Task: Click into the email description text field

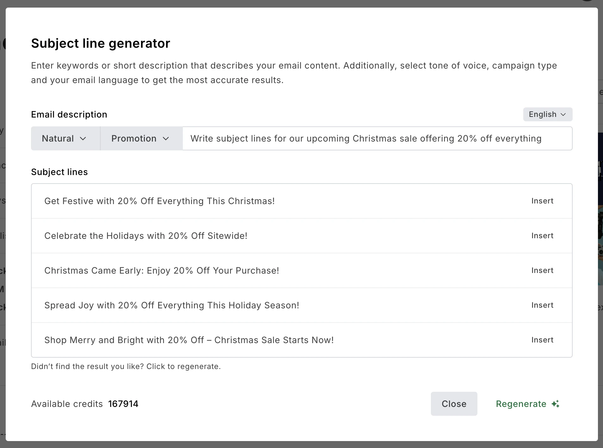Action: 376,139
